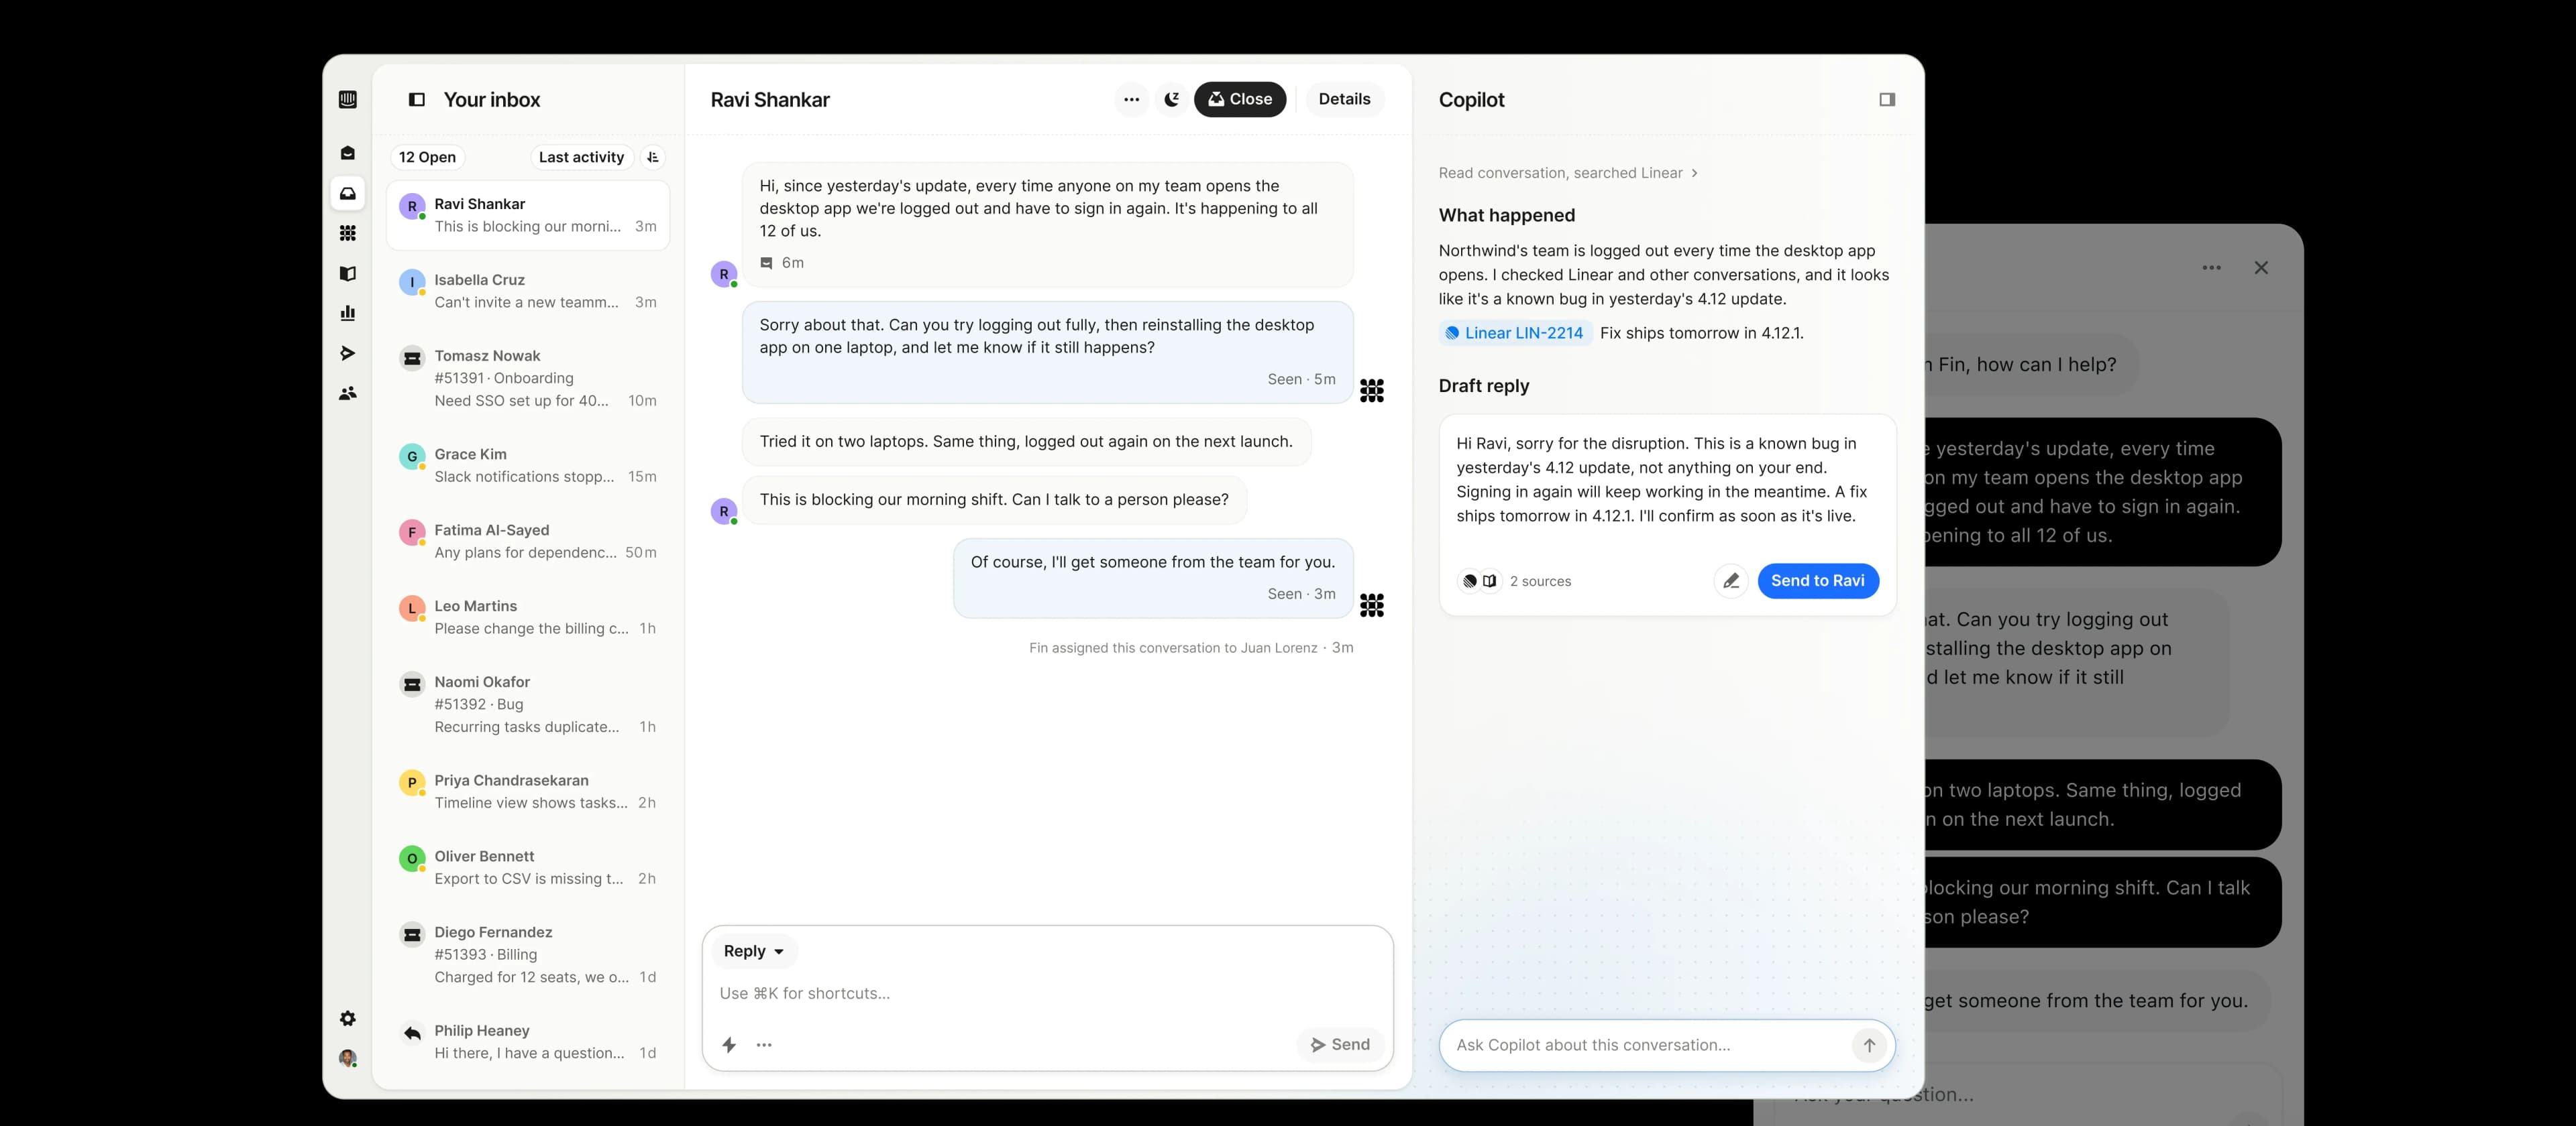
Task: Open the Fin AI grid icon in sidebar
Action: point(347,233)
